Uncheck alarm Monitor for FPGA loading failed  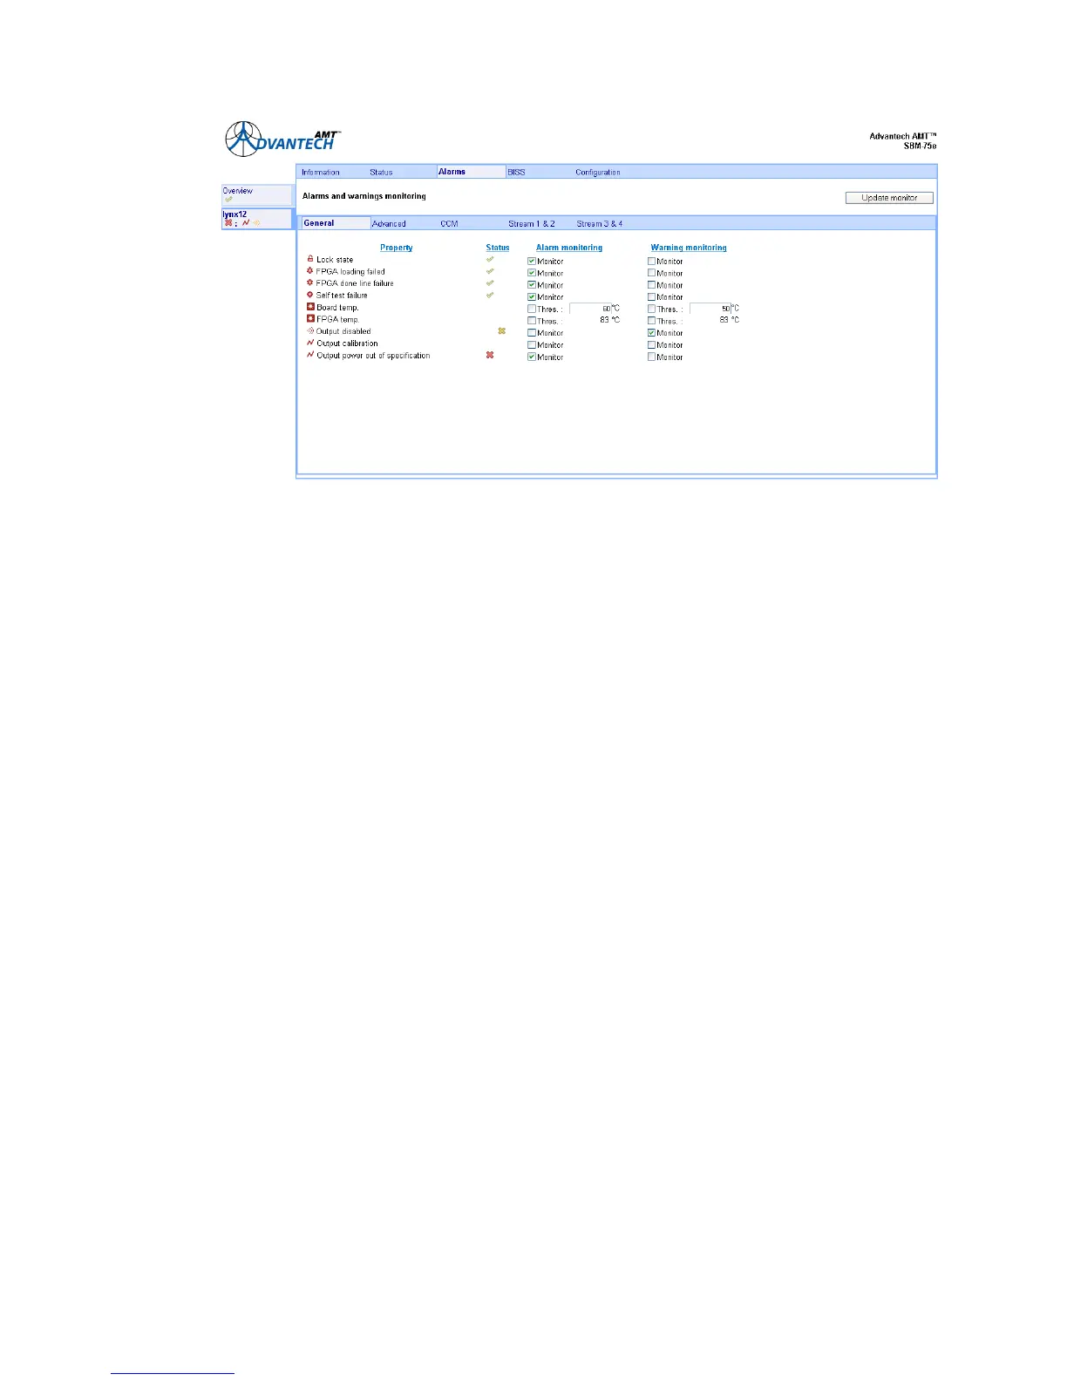pos(532,273)
